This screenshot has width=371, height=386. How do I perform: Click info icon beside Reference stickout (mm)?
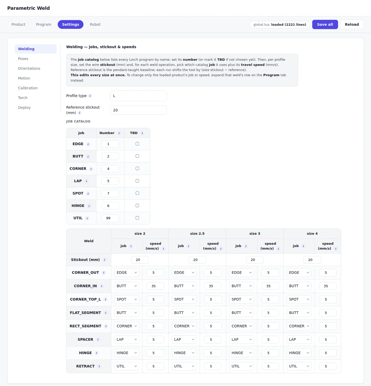[x=79, y=113]
